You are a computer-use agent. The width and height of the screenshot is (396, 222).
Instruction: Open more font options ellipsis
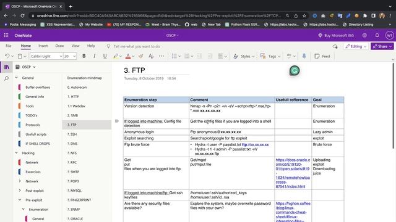pyautogui.click(x=161, y=56)
